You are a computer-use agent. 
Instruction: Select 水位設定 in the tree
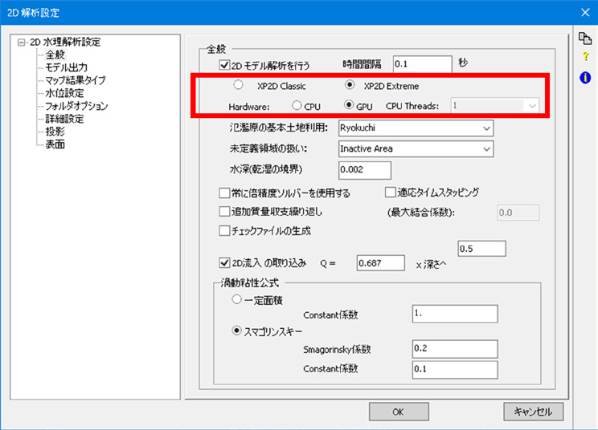pos(64,93)
